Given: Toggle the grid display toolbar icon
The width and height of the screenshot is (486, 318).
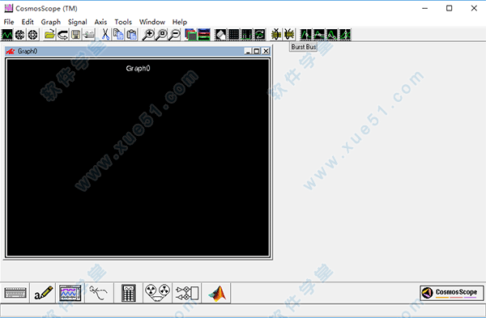Looking at the screenshot, I should pos(234,34).
